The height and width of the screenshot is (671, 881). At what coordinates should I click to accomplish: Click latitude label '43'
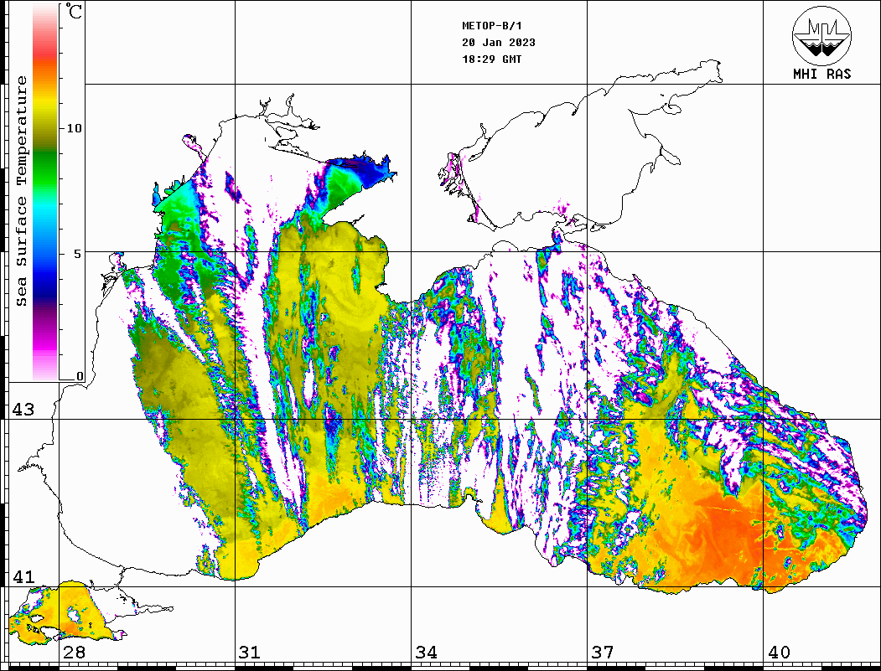pos(23,410)
